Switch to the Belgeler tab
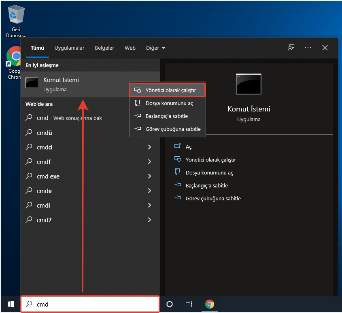342x313 pixels. pos(104,48)
